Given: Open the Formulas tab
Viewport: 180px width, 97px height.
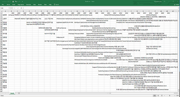Looking at the screenshot, I should [x=28, y=4].
